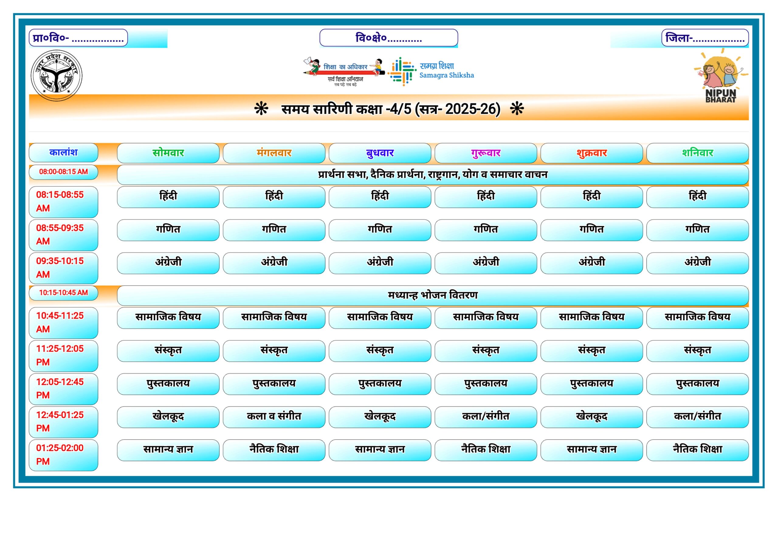778x550 pixels.
Task: Click the 01:25-02:00 PM time slot
Action: point(64,455)
